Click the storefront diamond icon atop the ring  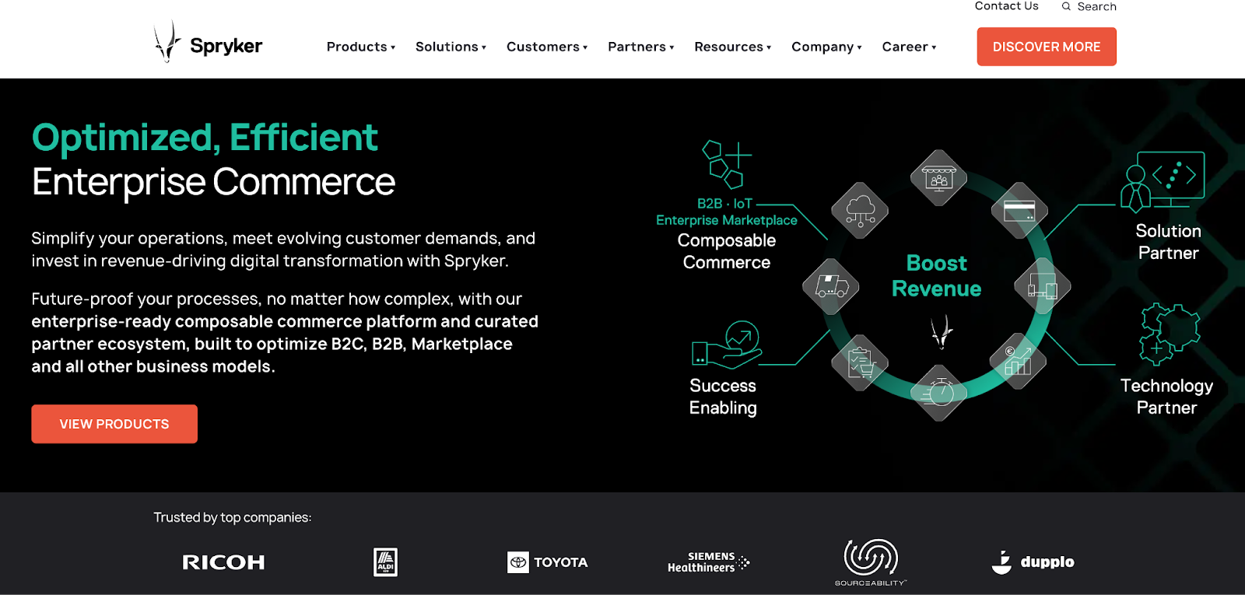(939, 178)
